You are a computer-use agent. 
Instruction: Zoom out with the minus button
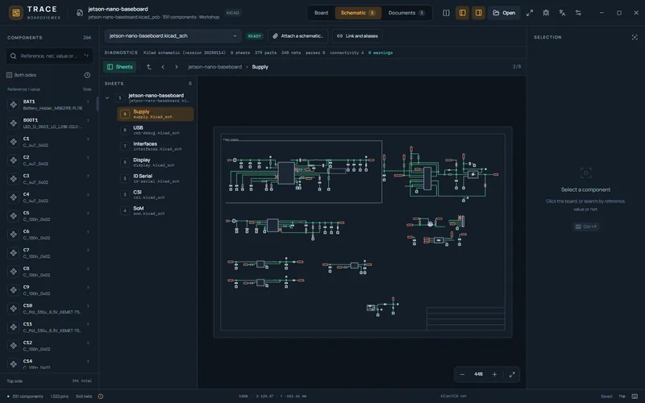coord(462,374)
